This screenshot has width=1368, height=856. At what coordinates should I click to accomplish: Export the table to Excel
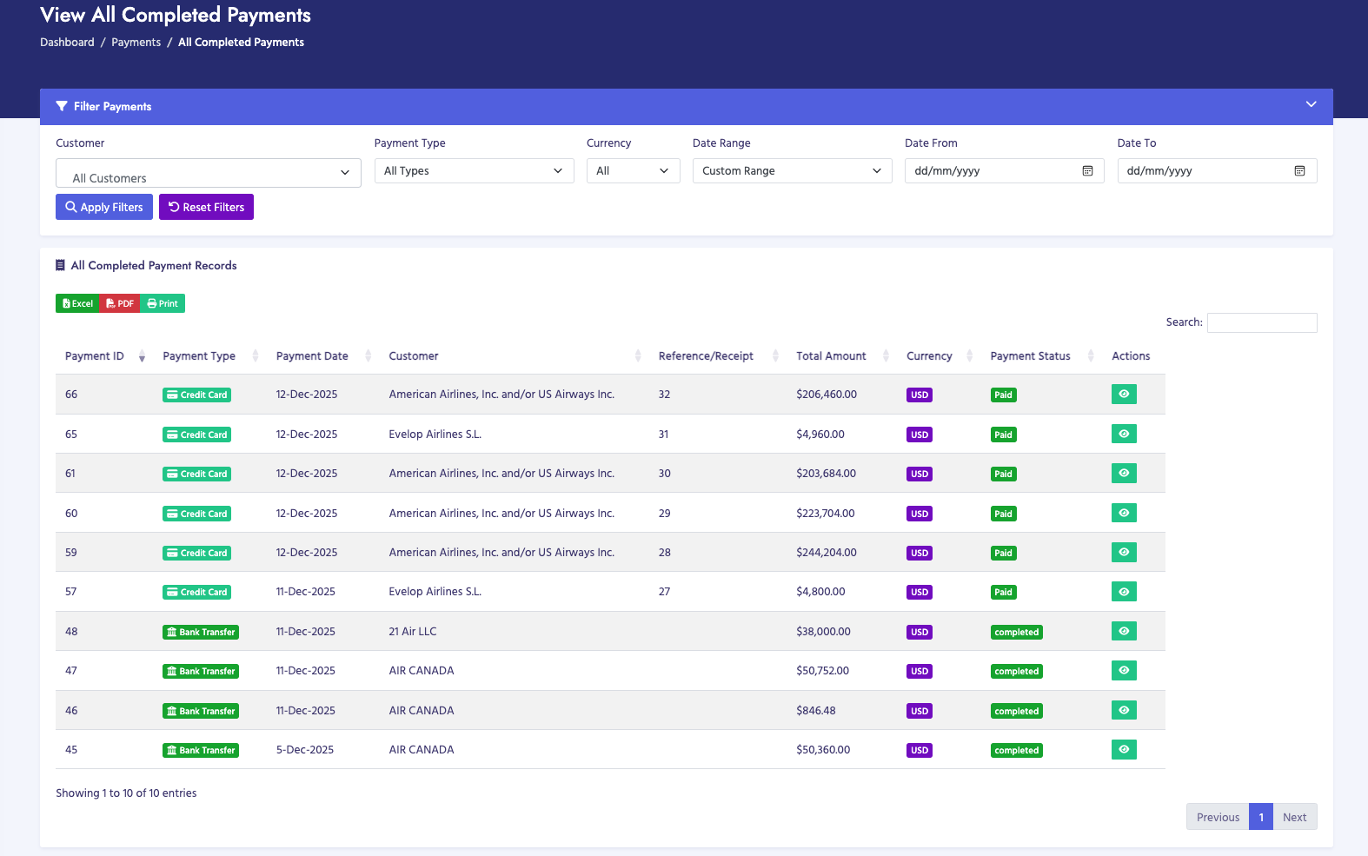(x=77, y=303)
